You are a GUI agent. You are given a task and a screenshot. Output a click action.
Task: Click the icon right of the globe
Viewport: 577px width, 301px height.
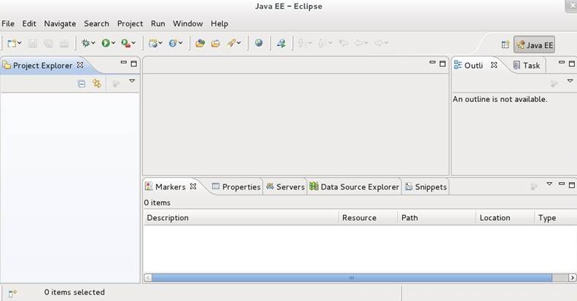(281, 44)
